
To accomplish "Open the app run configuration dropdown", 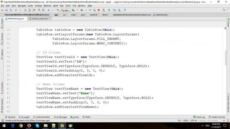I will pos(66,10).
